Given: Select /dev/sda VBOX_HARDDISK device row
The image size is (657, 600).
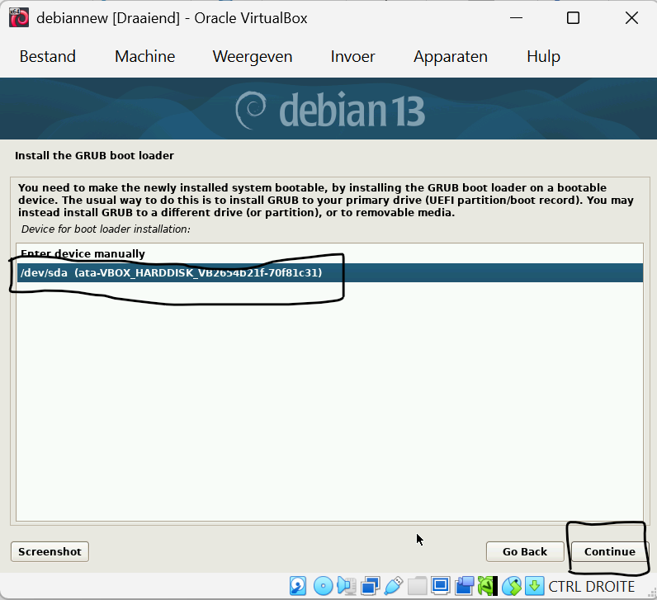Looking at the screenshot, I should (330, 273).
